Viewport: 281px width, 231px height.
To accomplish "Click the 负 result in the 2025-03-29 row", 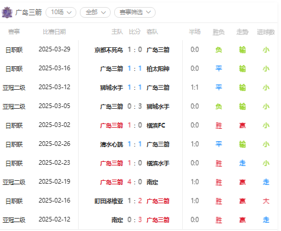I will [218, 50].
